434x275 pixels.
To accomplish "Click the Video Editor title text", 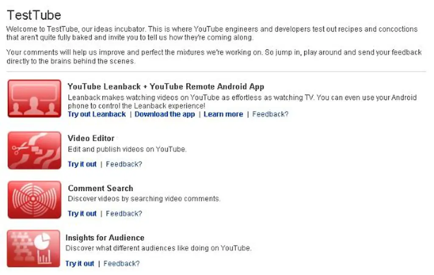I will [91, 138].
